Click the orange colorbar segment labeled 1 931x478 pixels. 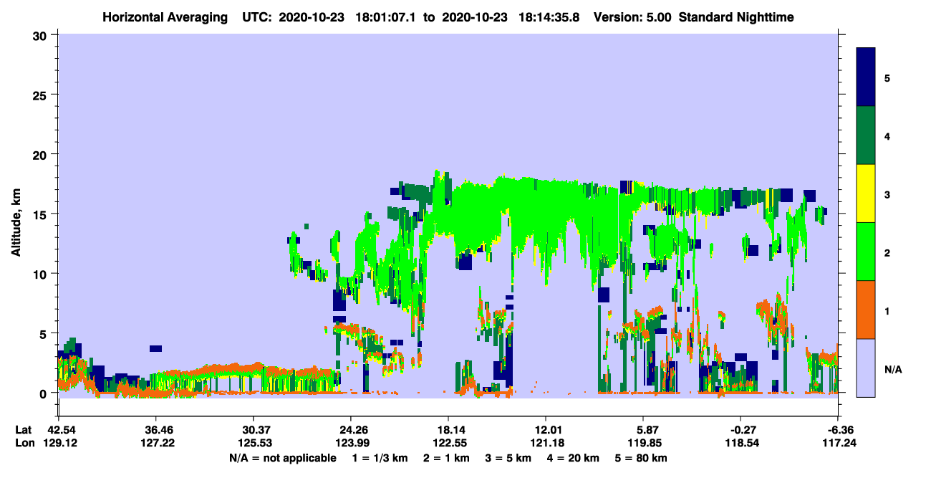[x=866, y=310]
